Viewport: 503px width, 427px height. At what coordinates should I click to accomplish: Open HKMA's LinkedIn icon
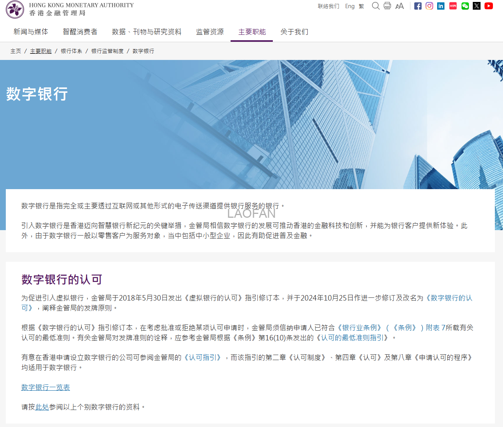(441, 6)
